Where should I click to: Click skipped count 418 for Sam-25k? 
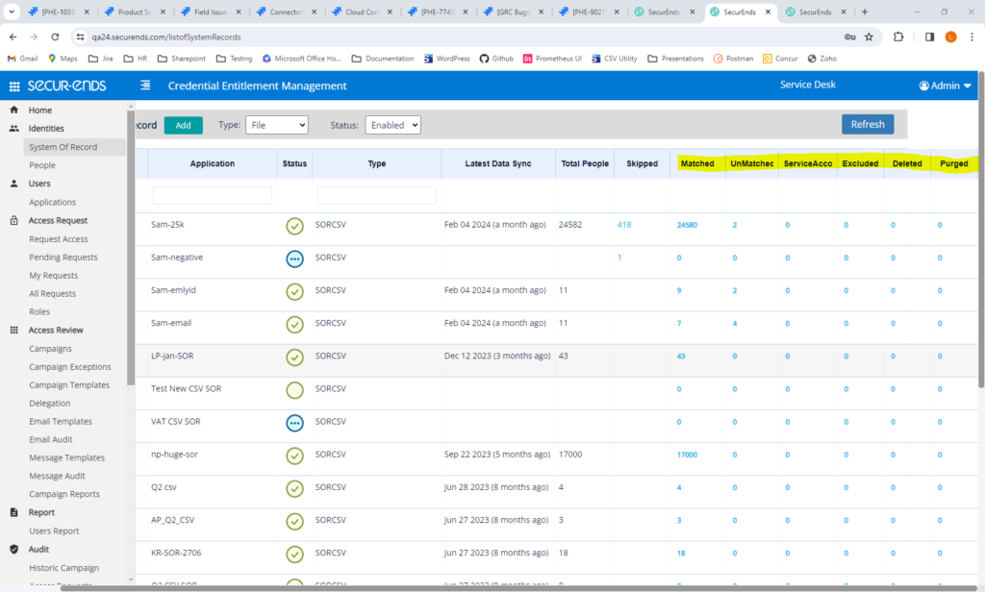point(623,224)
